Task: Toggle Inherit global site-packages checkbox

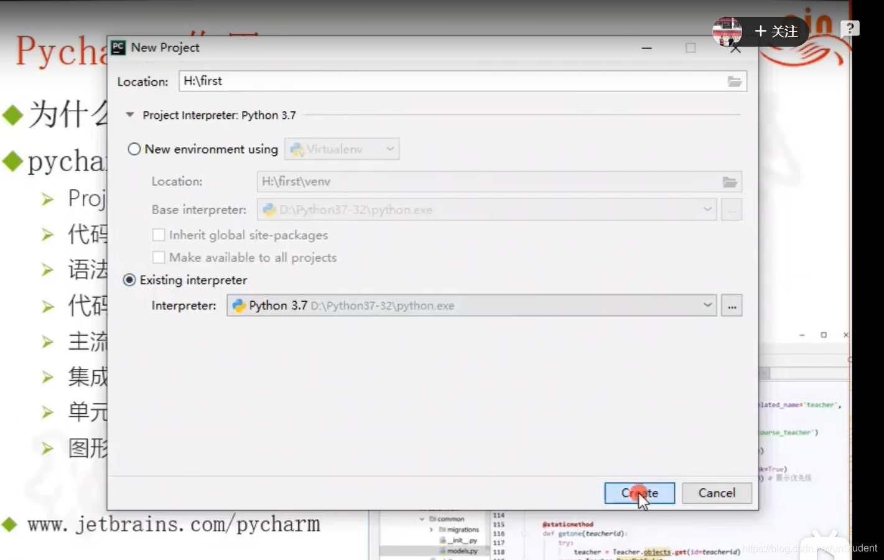Action: point(159,235)
